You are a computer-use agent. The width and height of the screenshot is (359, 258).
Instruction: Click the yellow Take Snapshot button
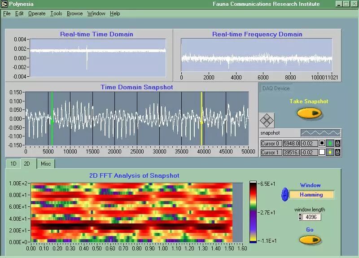click(310, 113)
